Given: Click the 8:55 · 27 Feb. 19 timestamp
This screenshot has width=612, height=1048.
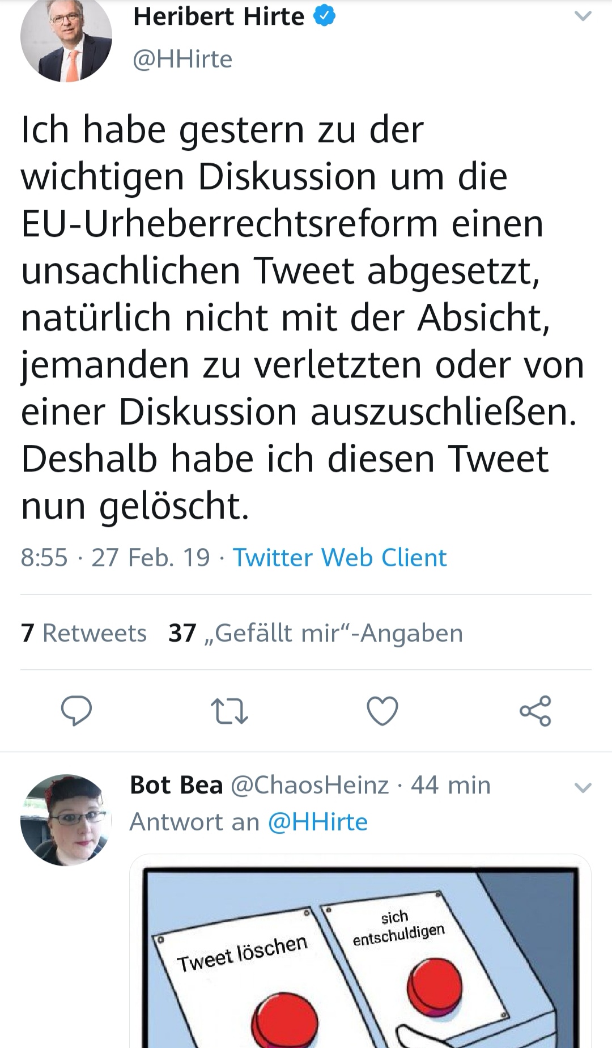Looking at the screenshot, I should pos(115,558).
